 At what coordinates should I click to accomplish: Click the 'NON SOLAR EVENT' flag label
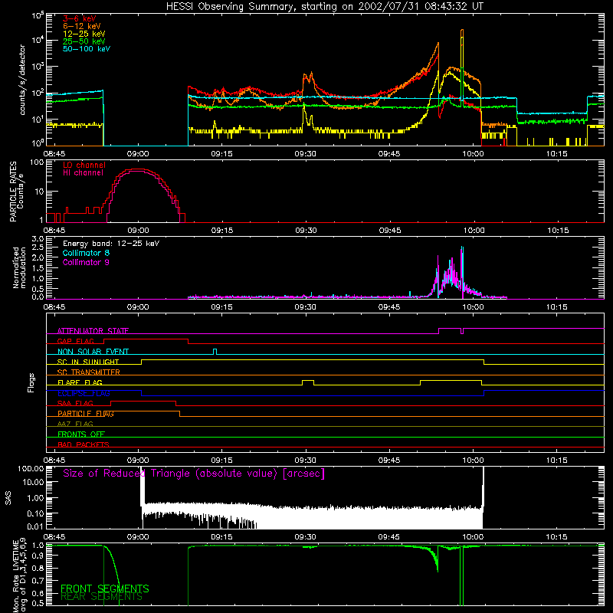[x=93, y=352]
